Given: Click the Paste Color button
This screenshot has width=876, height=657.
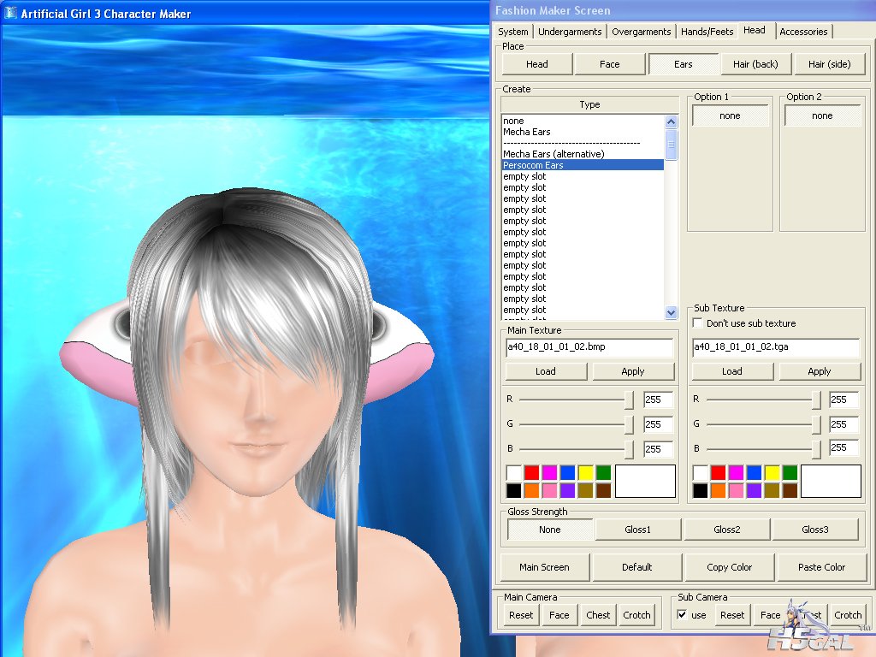Looking at the screenshot, I should click(x=821, y=567).
